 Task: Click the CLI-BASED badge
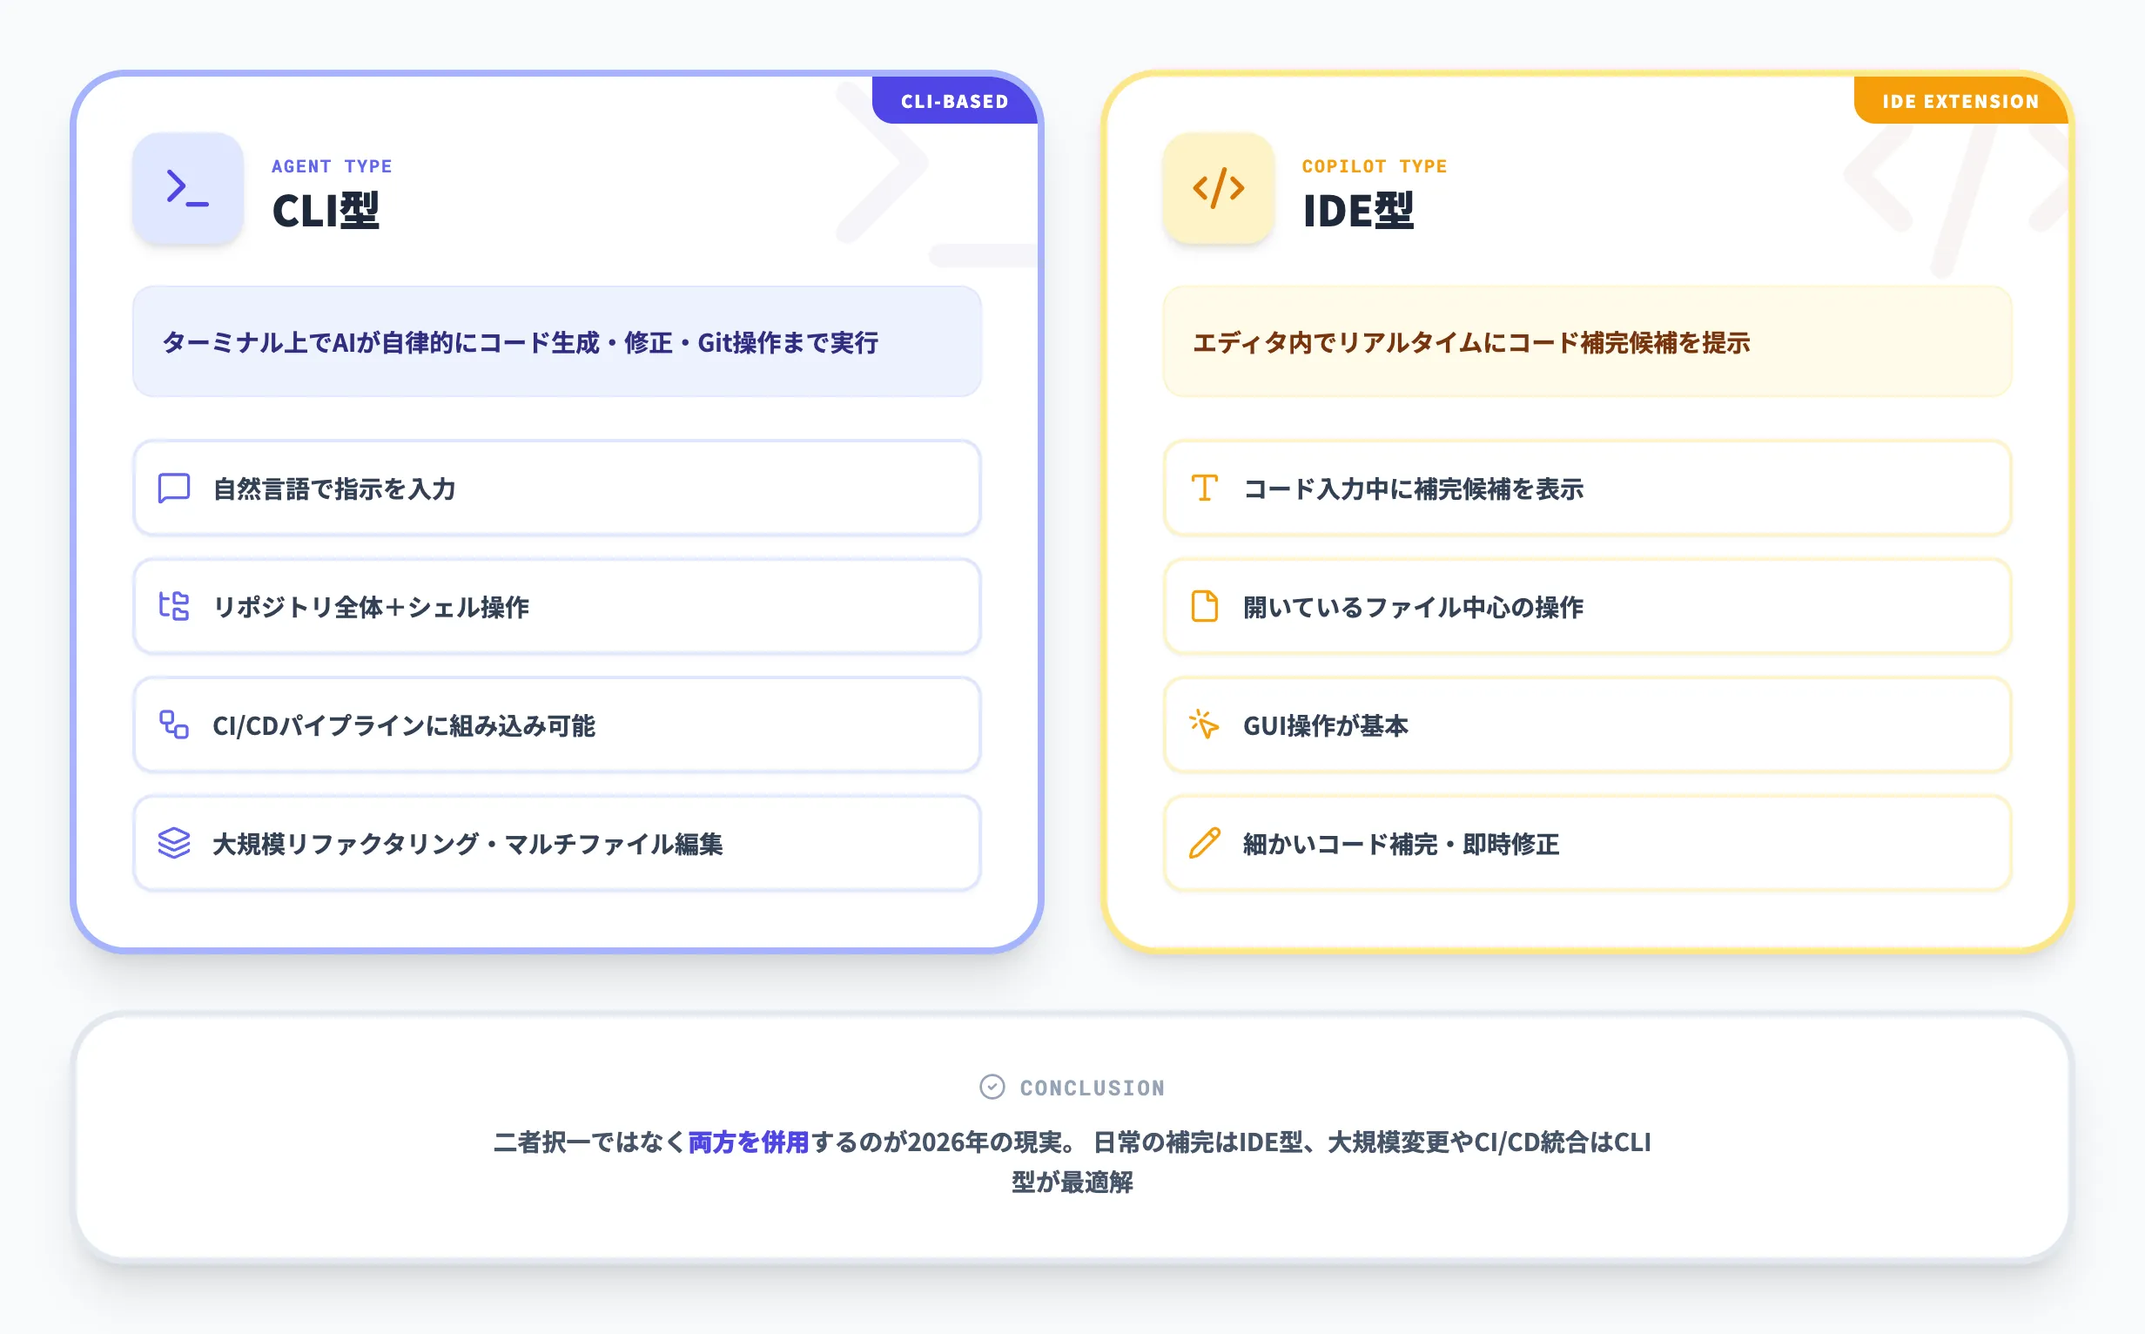pyautogui.click(x=953, y=101)
